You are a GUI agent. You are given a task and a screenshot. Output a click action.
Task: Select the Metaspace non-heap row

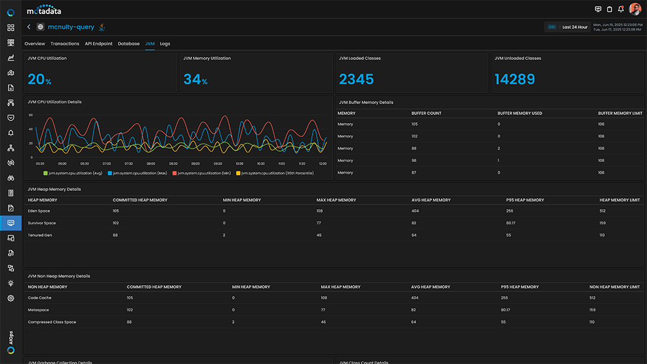pos(335,310)
